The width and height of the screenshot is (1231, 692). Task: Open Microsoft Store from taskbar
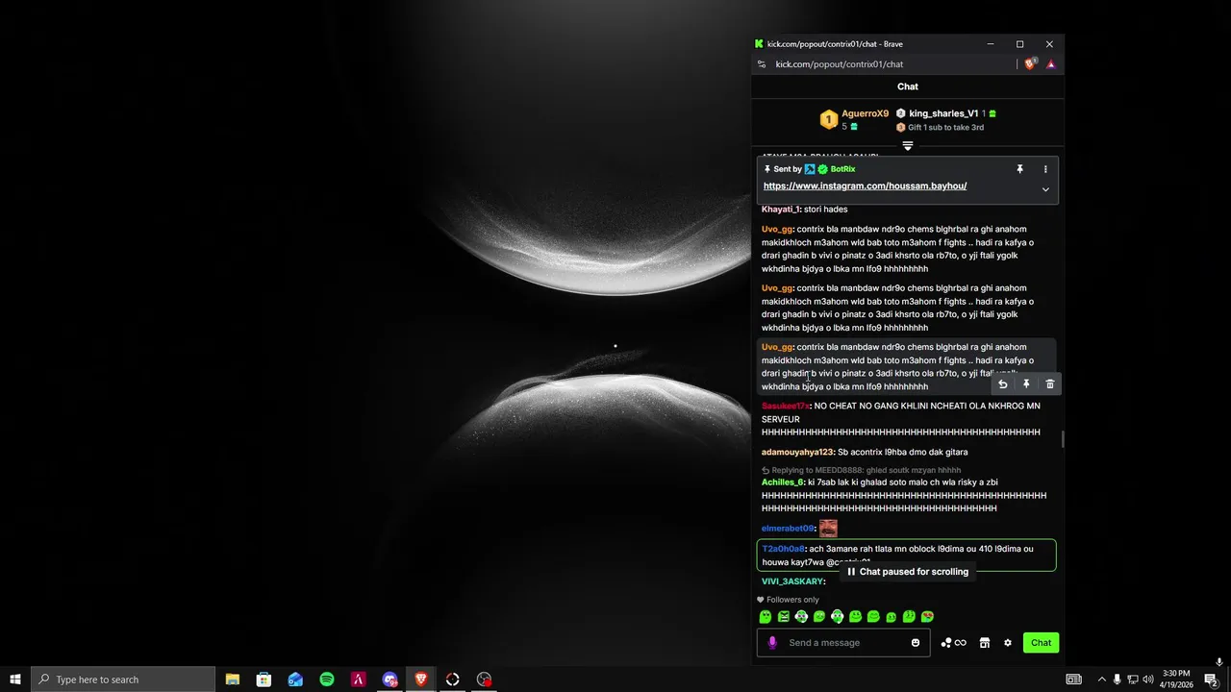click(264, 680)
